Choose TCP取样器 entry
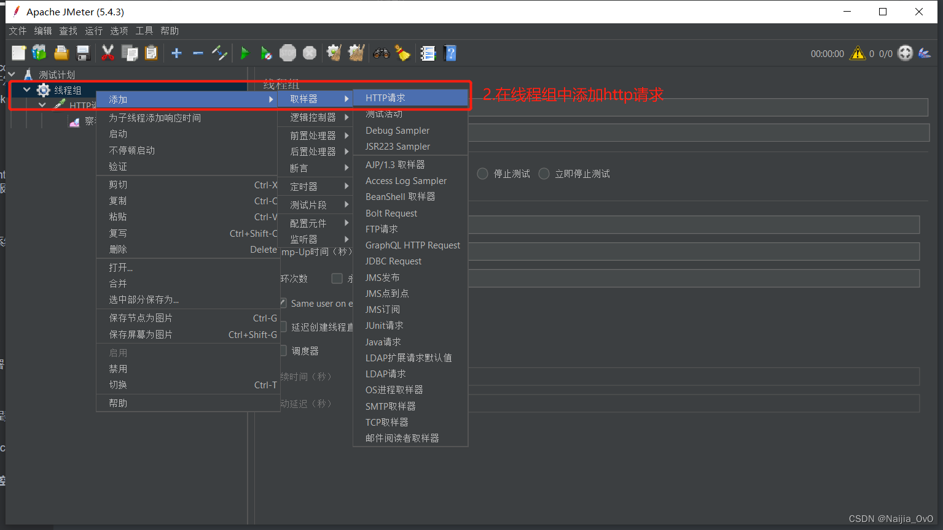Image resolution: width=943 pixels, height=530 pixels. click(410, 423)
